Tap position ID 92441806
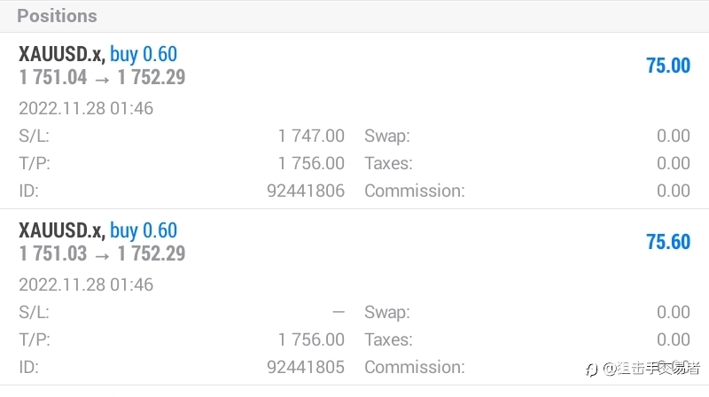The height and width of the screenshot is (397, 709). click(x=306, y=191)
